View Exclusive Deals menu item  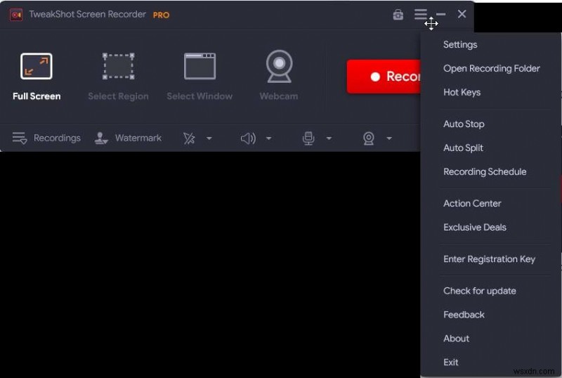click(475, 228)
